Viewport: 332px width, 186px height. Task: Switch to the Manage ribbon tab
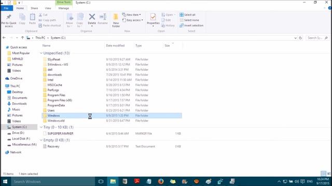[64, 8]
